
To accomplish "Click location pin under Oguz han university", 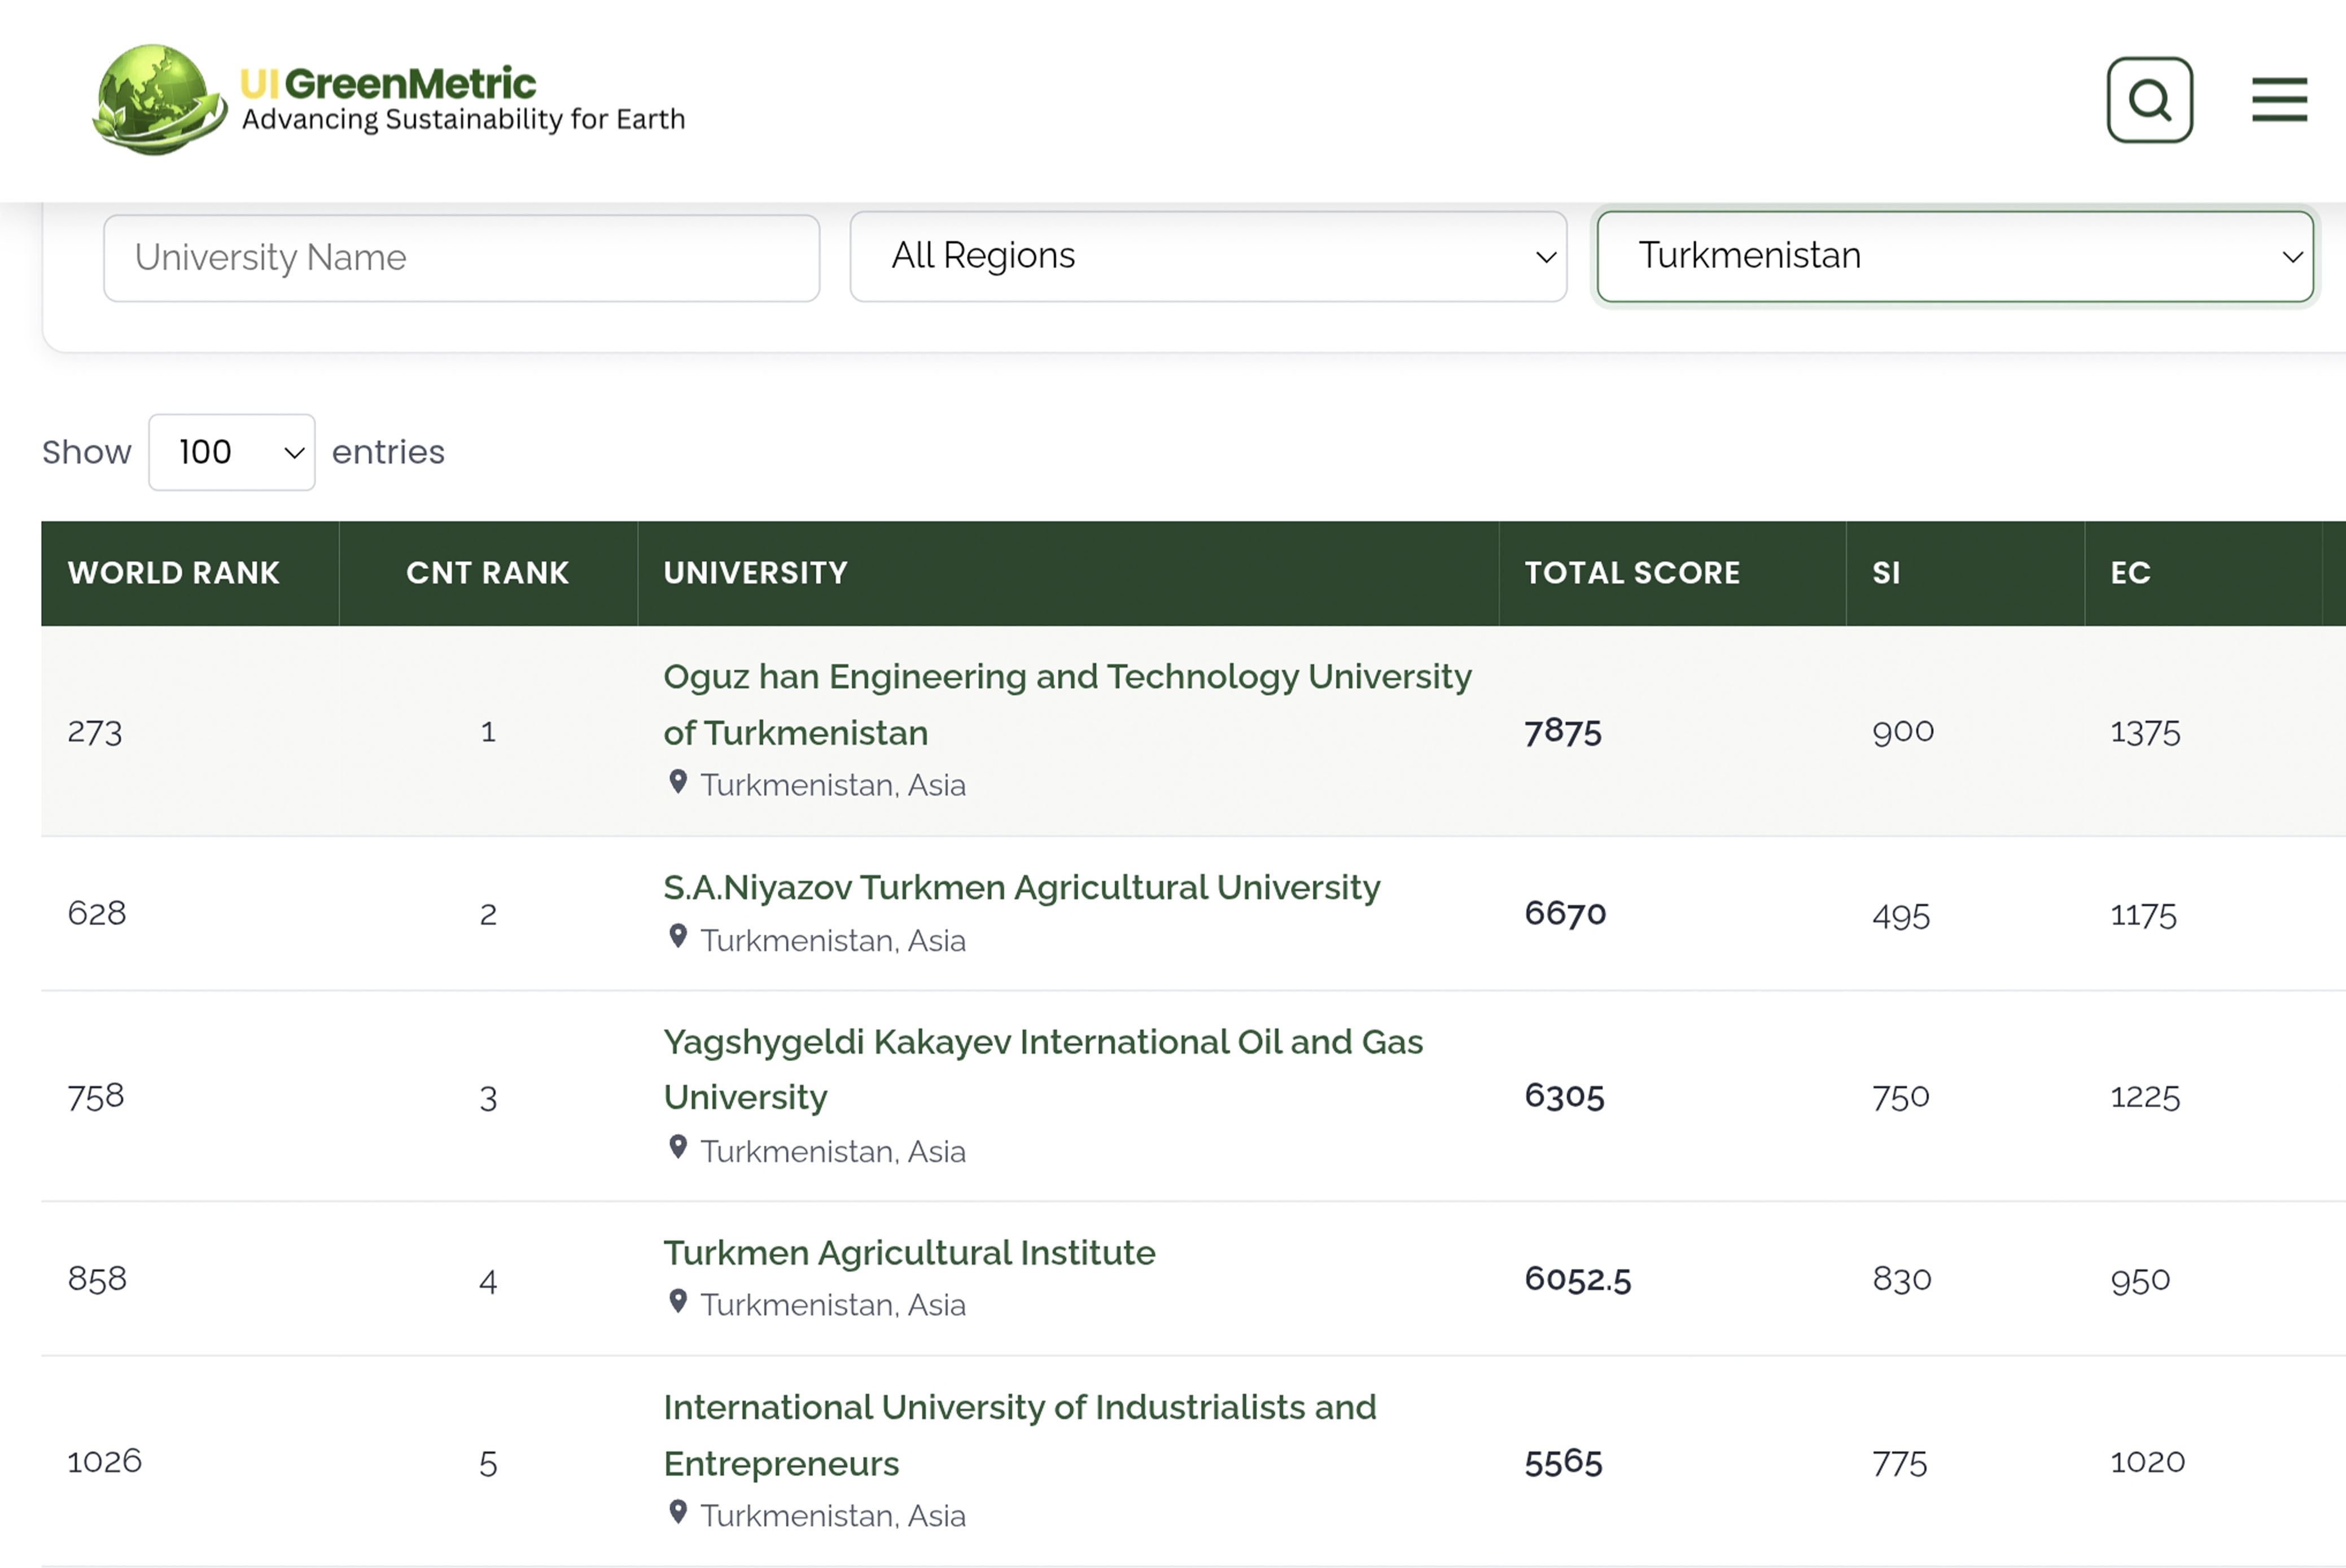I will (x=678, y=783).
